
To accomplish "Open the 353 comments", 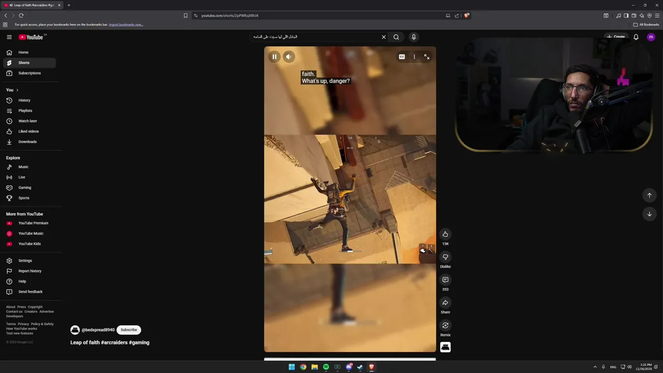I will pyautogui.click(x=445, y=280).
